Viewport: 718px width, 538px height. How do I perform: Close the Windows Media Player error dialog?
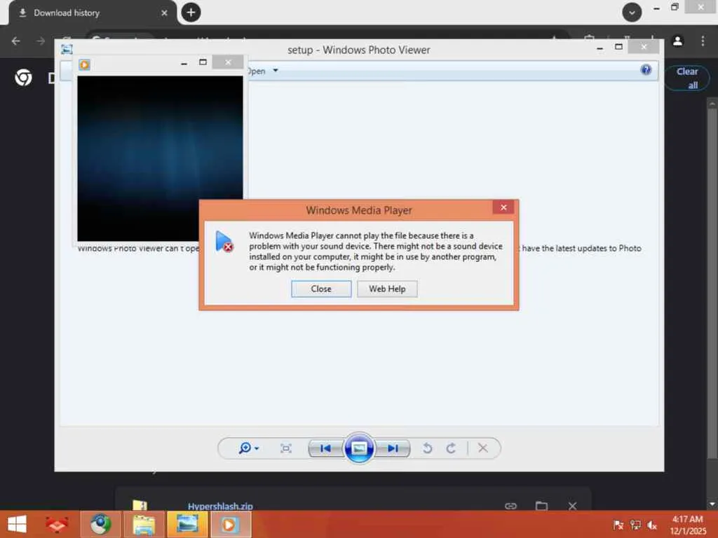click(x=321, y=289)
